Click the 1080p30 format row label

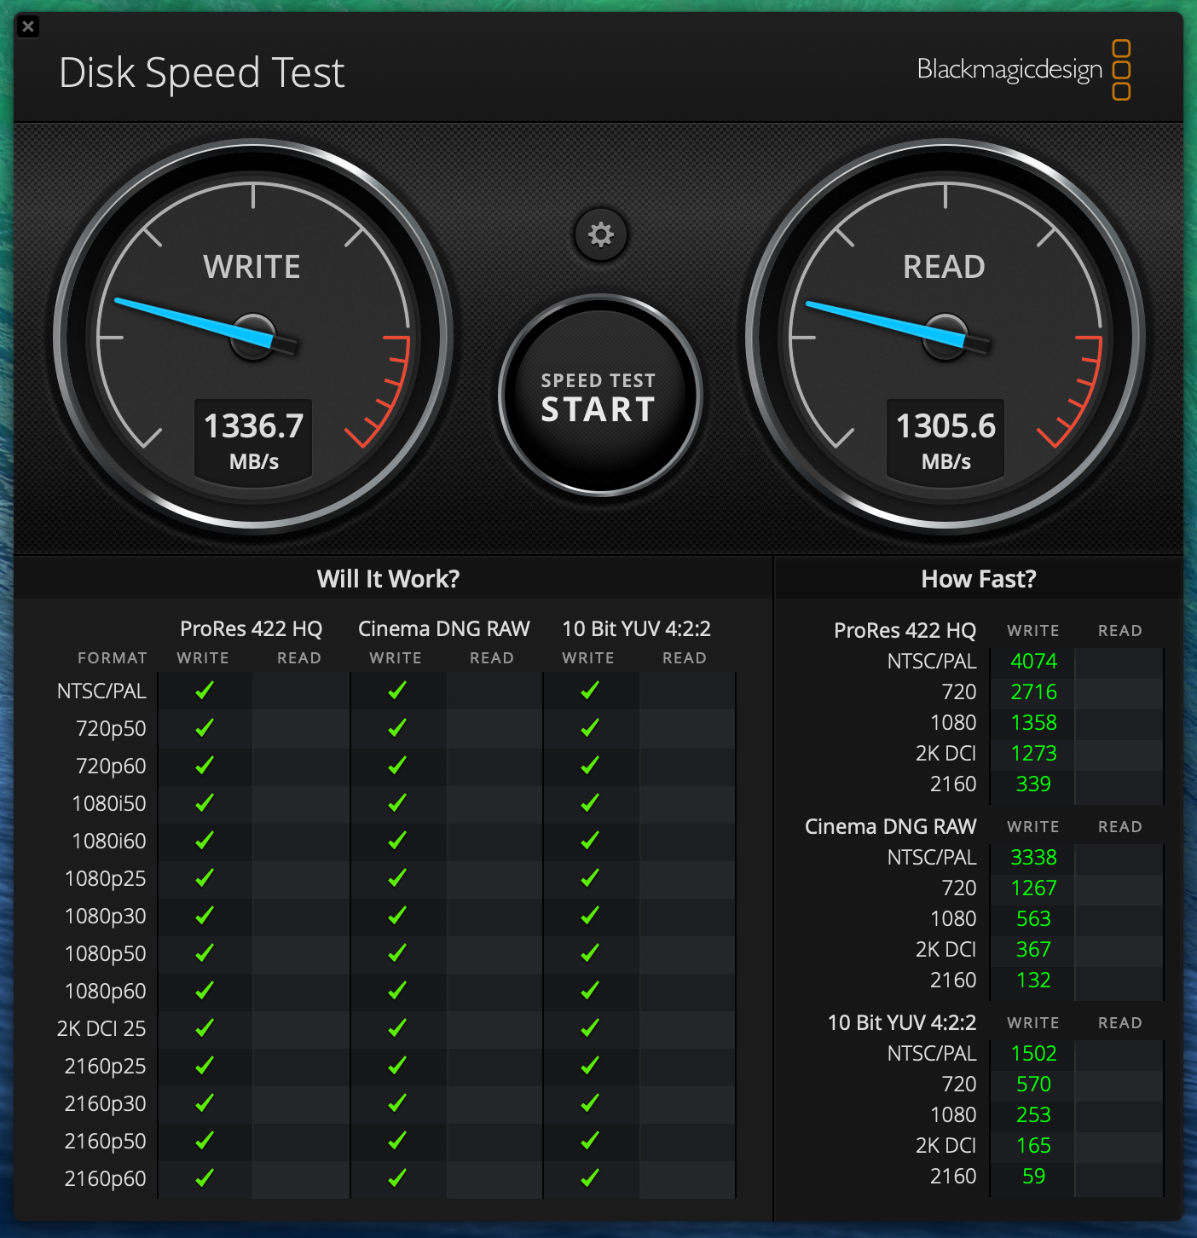(x=106, y=916)
